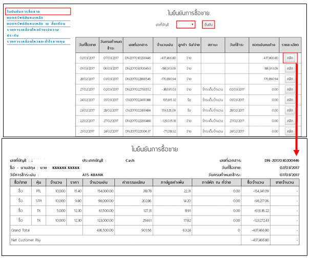Select Net Customer Pay row label
311x258 pixels.
26,240
